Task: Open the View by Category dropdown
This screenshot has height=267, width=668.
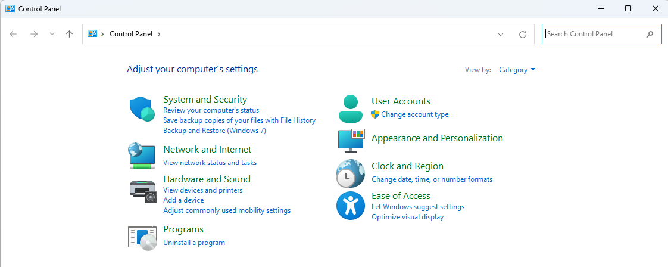Action: point(517,70)
